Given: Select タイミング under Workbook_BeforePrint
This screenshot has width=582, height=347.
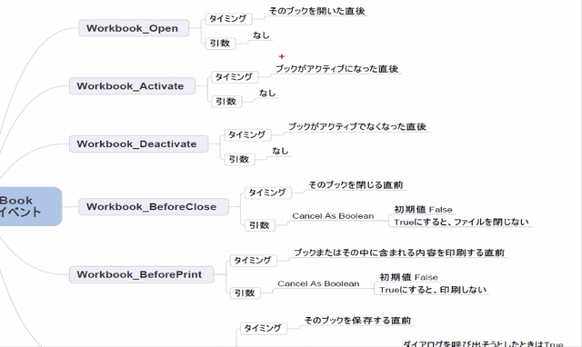Looking at the screenshot, I should point(253,261).
